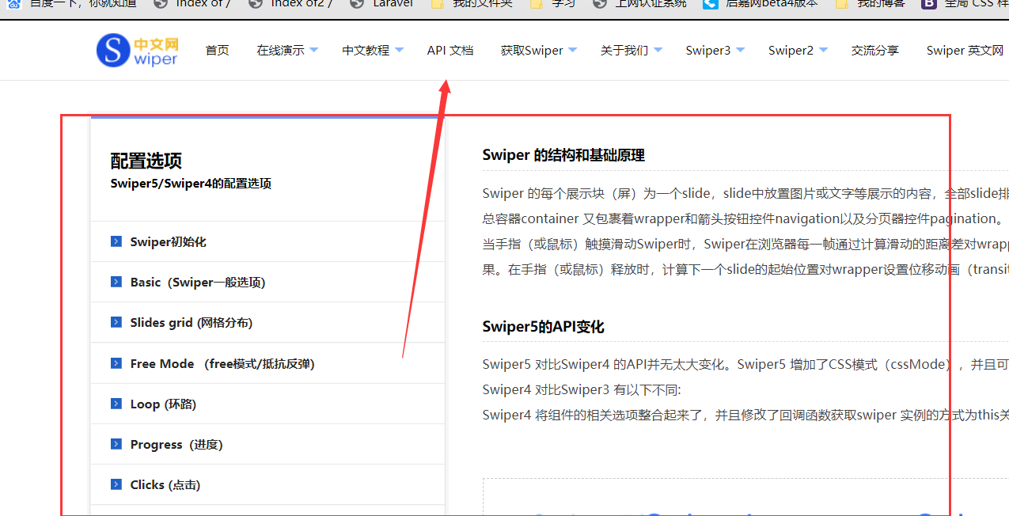Screen dimensions: 1009x516
Task: Open the Laravel bookmark
Action: pos(382,4)
